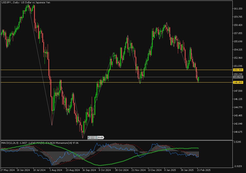Click the -3.9159 indicator scale value
This screenshot has height=173, width=246.
point(238,166)
